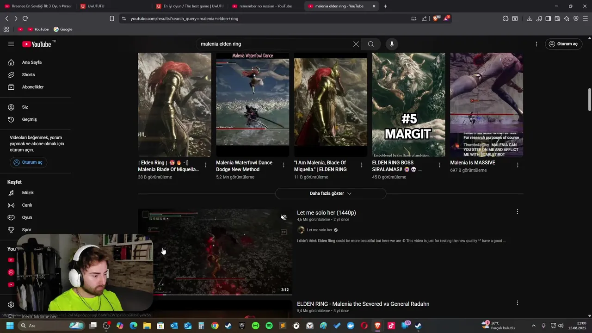
Task: Open Malenia the Severed vs General Radahn
Action: 363,304
